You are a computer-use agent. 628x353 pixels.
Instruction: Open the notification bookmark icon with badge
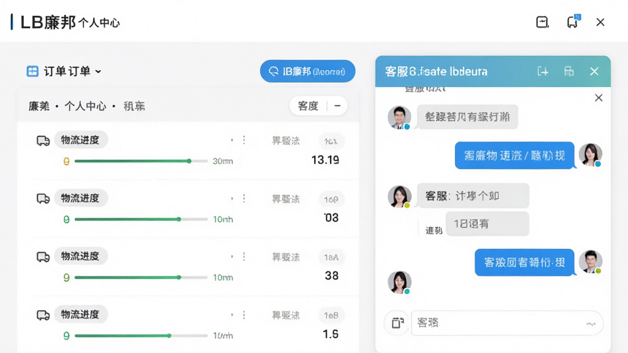(x=573, y=21)
